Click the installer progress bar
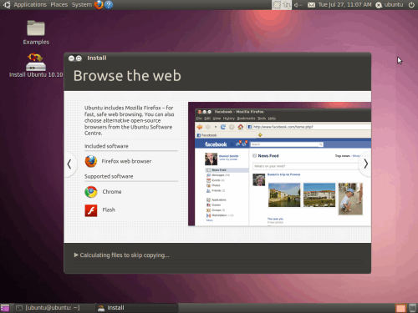The height and width of the screenshot is (313, 418). [x=218, y=261]
